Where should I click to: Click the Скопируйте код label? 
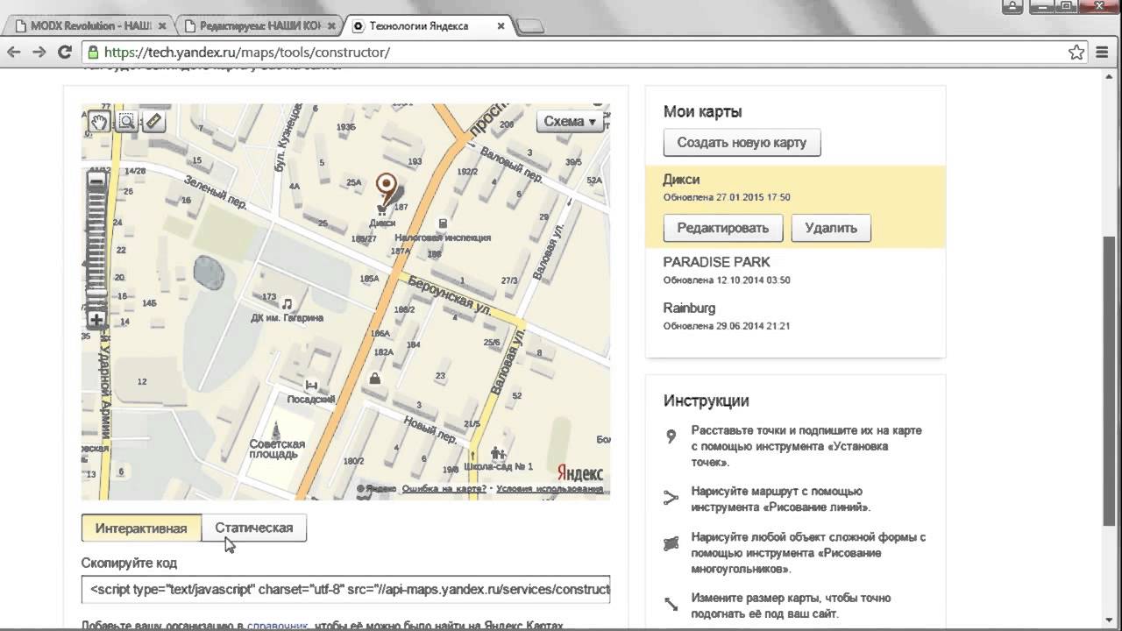click(x=130, y=563)
